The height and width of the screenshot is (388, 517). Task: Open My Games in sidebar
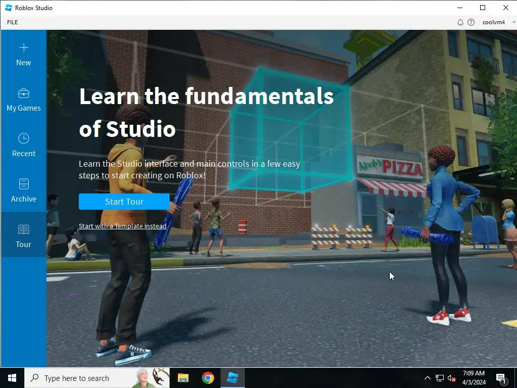23,100
